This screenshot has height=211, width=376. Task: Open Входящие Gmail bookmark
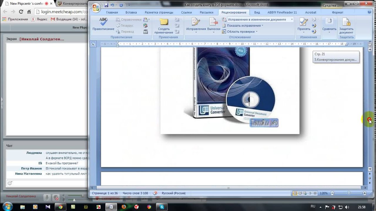[x=69, y=19]
